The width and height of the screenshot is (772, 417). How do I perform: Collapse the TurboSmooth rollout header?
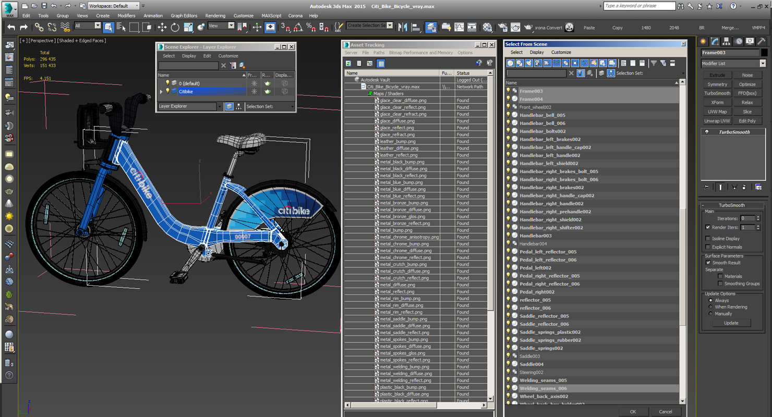(x=732, y=205)
